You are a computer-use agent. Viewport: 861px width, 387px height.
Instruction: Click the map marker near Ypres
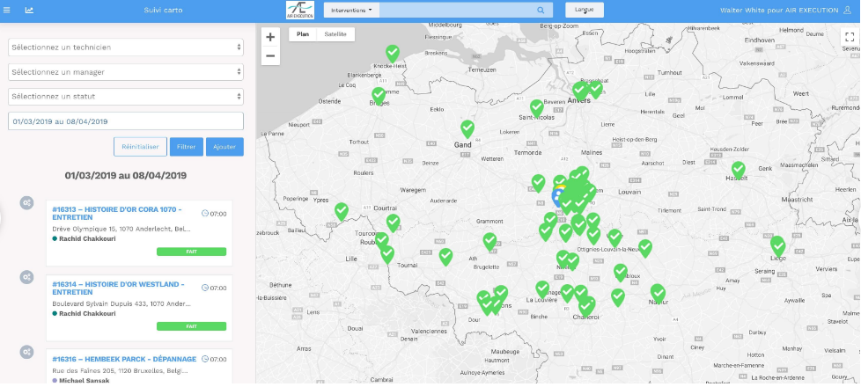342,211
